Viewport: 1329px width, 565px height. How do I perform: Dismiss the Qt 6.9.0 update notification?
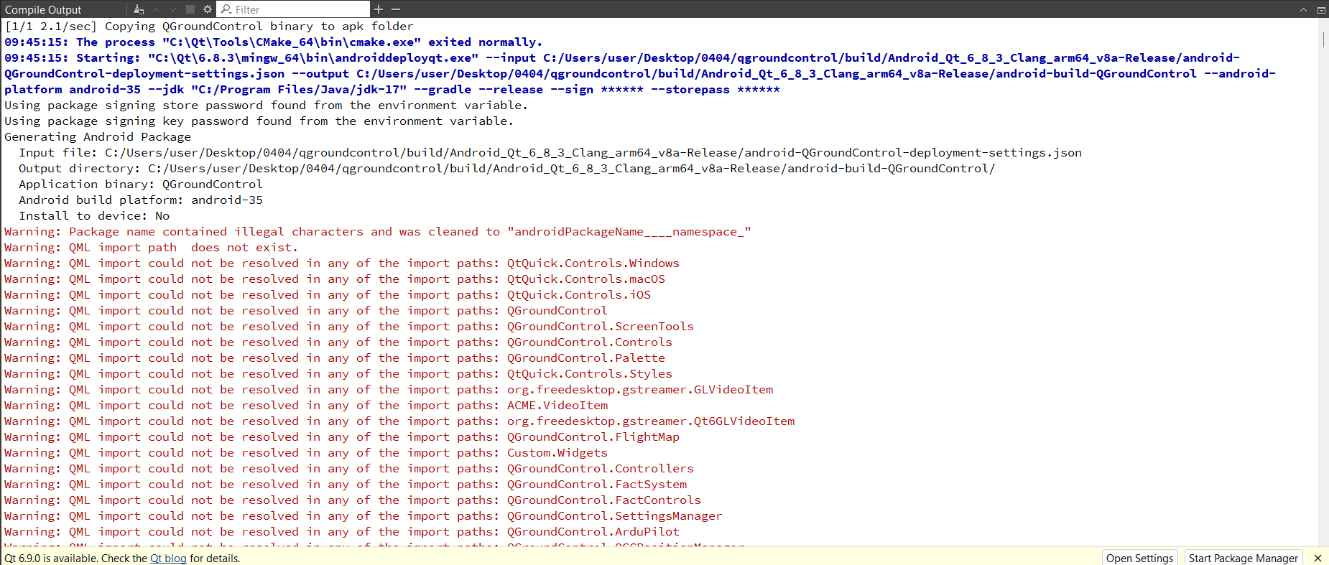pos(1318,558)
